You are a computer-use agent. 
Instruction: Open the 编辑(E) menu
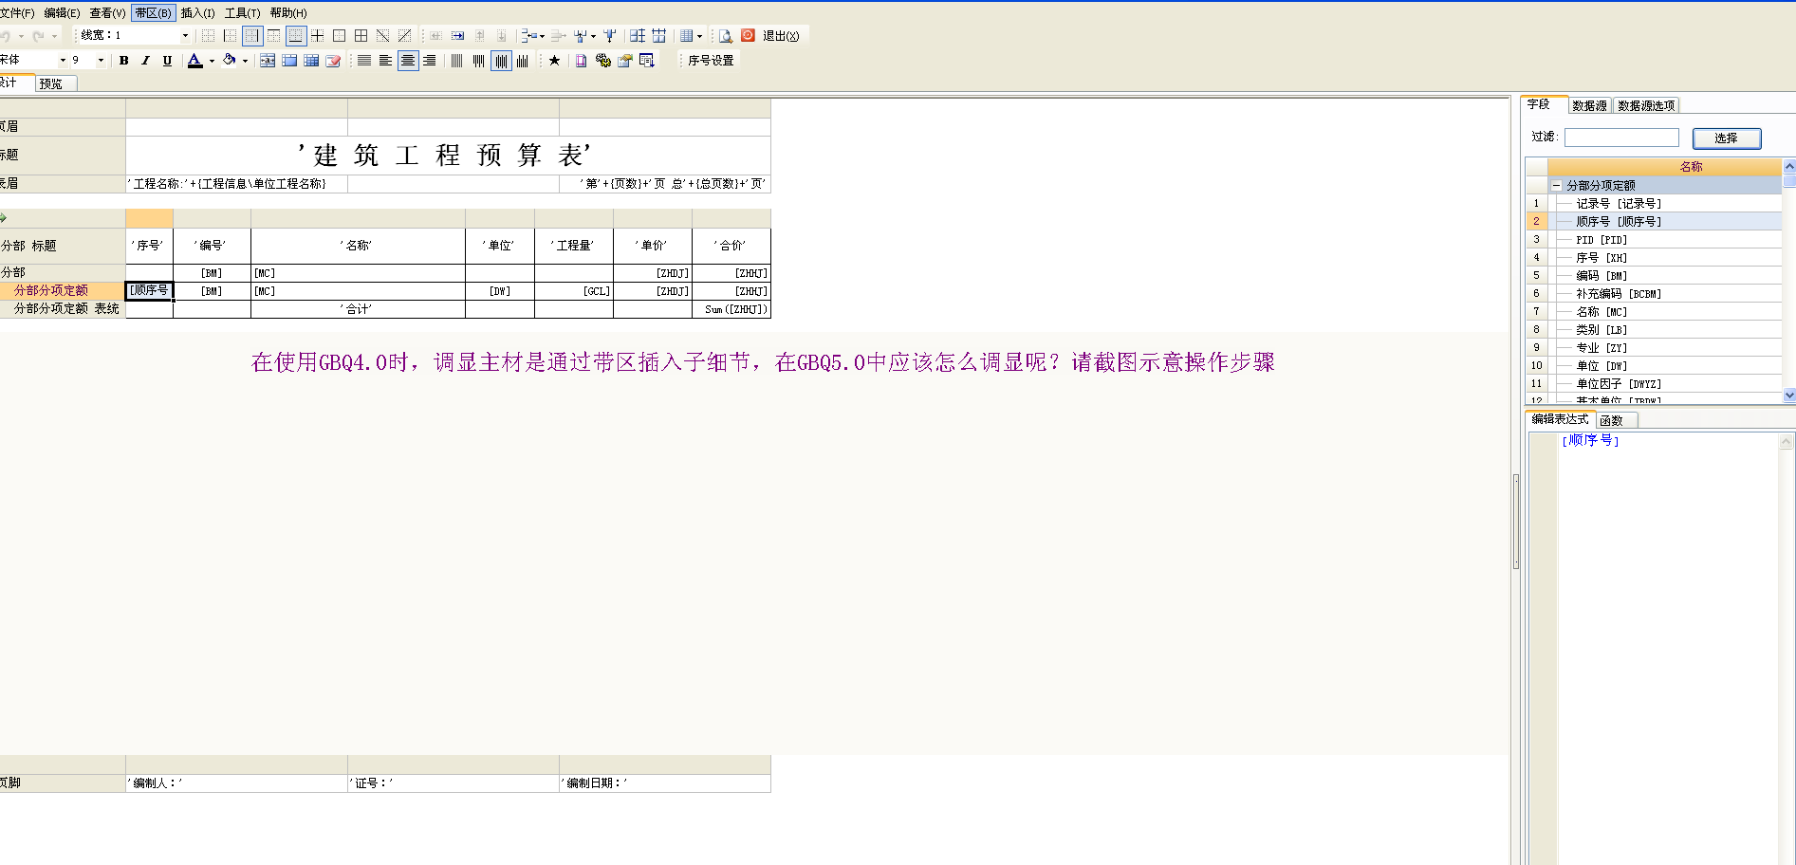[62, 13]
